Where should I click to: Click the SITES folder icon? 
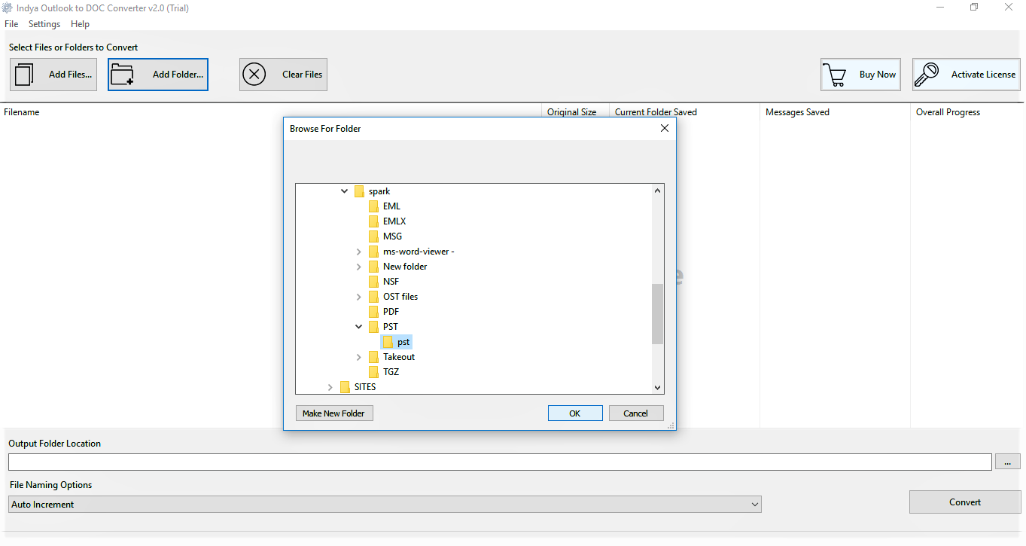(345, 387)
